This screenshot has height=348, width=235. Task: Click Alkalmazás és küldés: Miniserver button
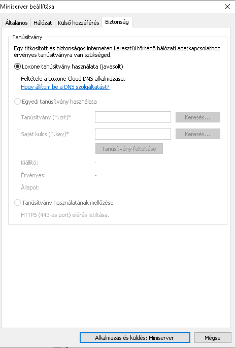[x=135, y=338]
